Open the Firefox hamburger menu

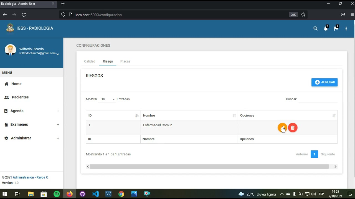click(x=352, y=15)
